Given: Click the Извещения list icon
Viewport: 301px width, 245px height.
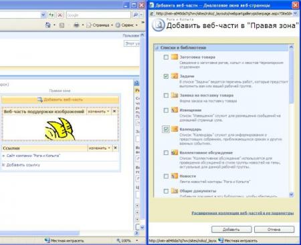Looking at the screenshot, I should [175, 109].
